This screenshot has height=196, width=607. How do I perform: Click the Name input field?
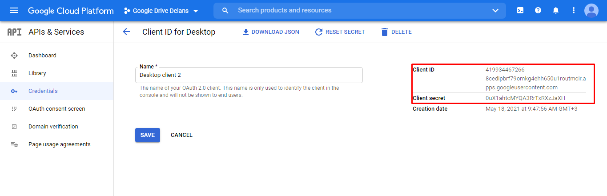point(249,75)
